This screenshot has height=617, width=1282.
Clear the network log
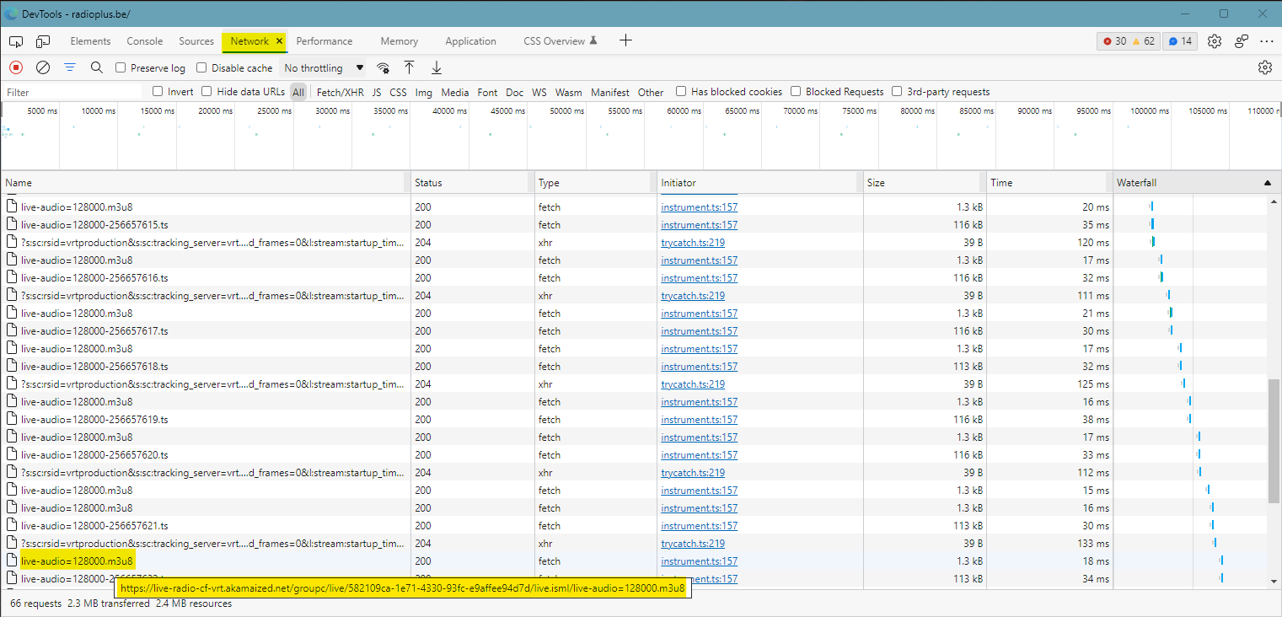tap(43, 67)
